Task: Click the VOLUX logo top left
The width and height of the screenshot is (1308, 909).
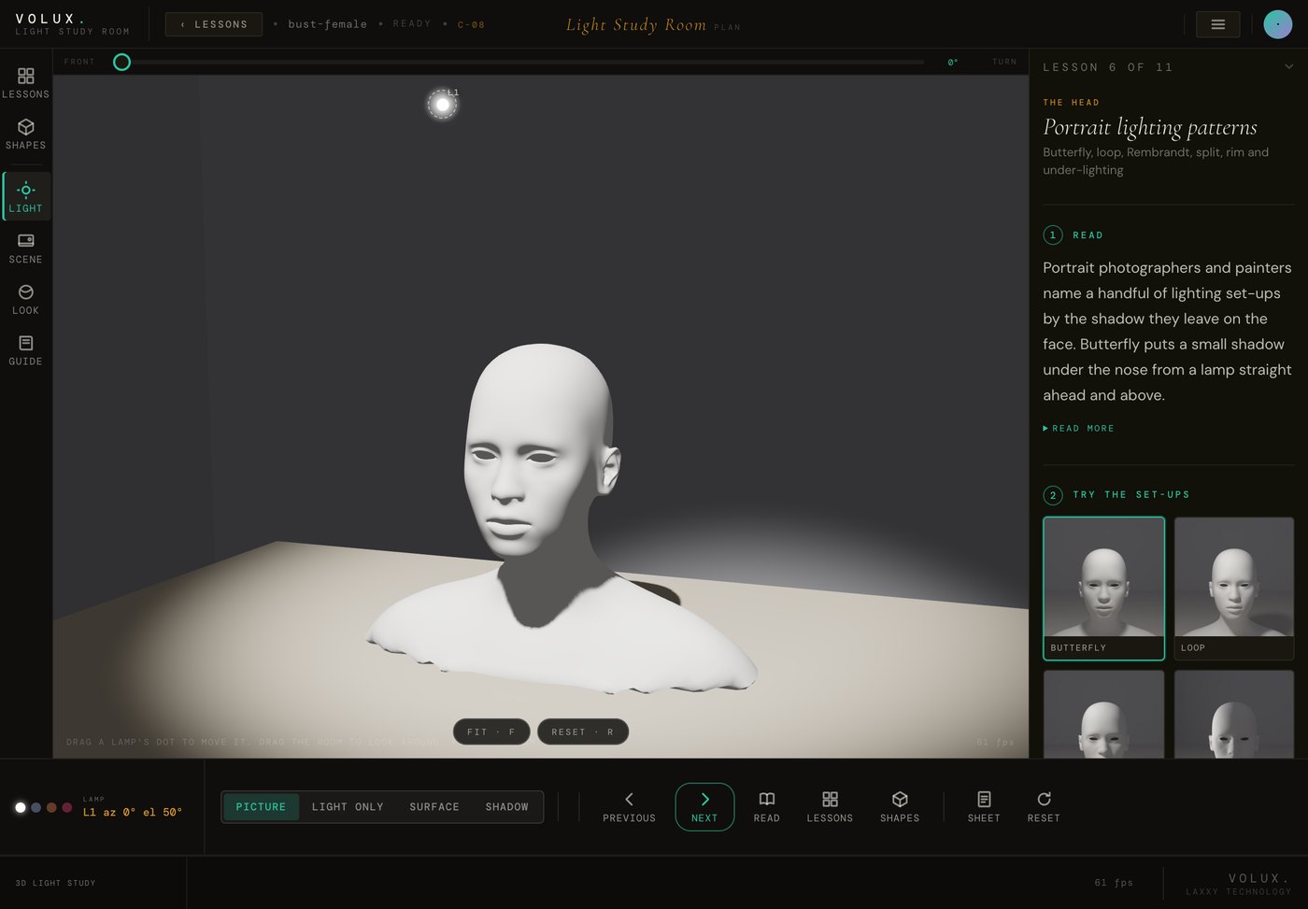Action: (x=50, y=19)
